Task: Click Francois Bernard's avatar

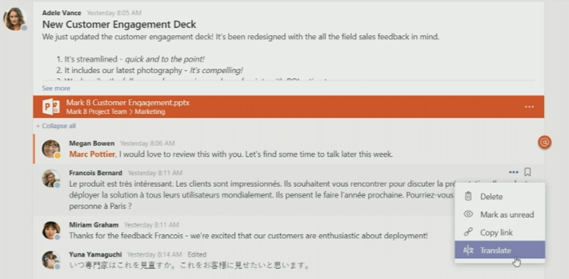Action: (51, 178)
